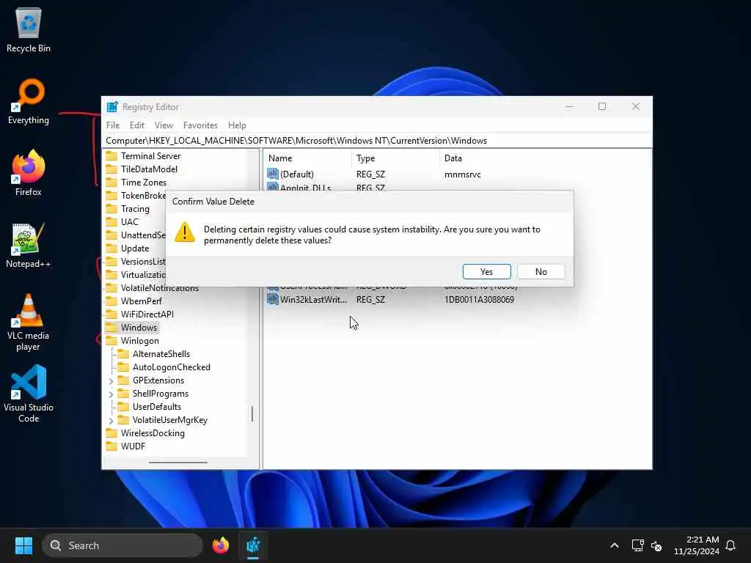Click the GPExtensions folder icon

123,380
